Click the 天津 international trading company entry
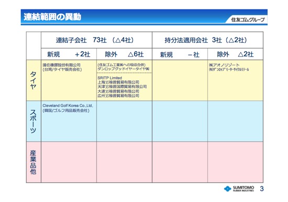The height and width of the screenshot is (202, 288). 122,87
